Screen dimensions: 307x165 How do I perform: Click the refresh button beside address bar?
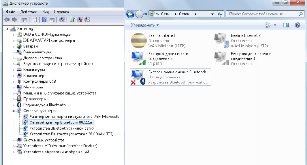[220, 14]
